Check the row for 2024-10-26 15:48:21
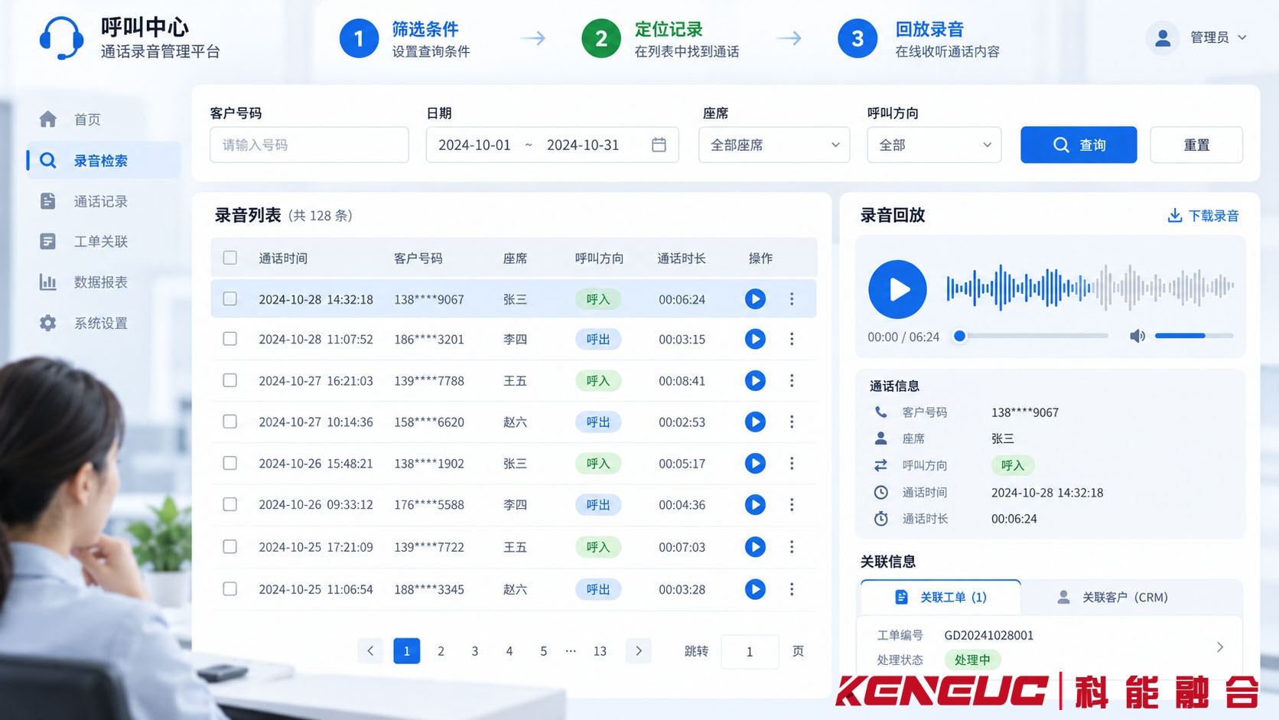Viewport: 1279px width, 720px height. point(229,463)
